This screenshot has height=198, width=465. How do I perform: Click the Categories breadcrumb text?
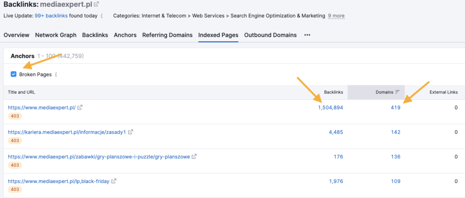(219, 16)
